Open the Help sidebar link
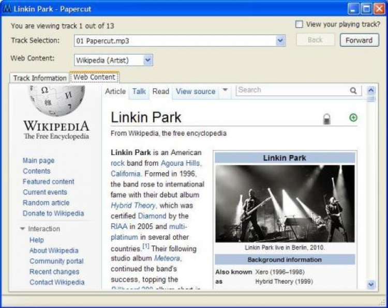 [x=36, y=240]
